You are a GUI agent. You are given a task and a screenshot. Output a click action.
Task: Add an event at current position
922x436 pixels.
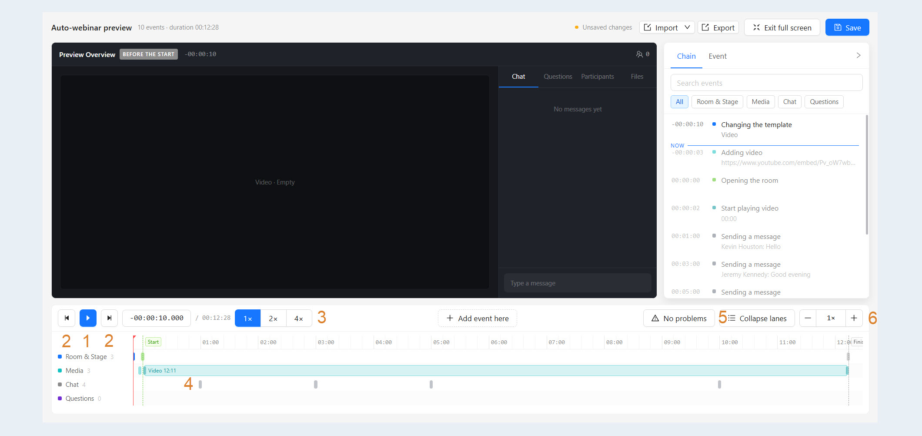[478, 318]
